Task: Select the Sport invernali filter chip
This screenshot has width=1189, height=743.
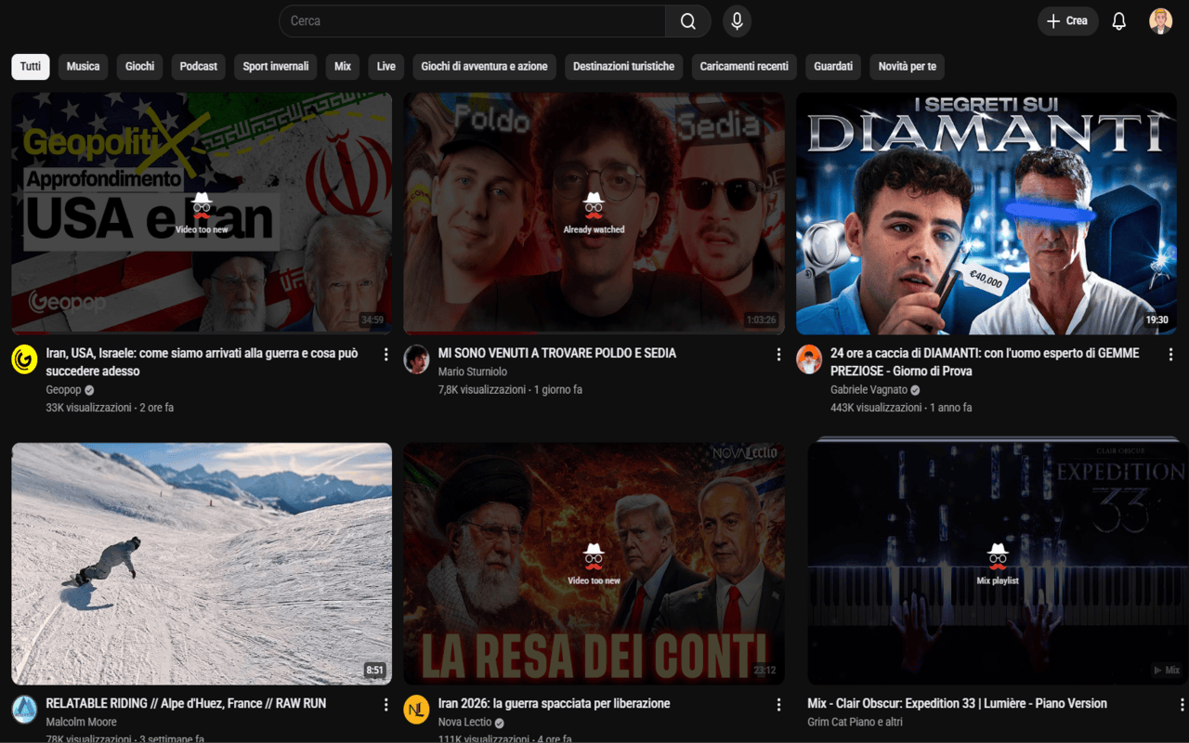Action: click(276, 67)
